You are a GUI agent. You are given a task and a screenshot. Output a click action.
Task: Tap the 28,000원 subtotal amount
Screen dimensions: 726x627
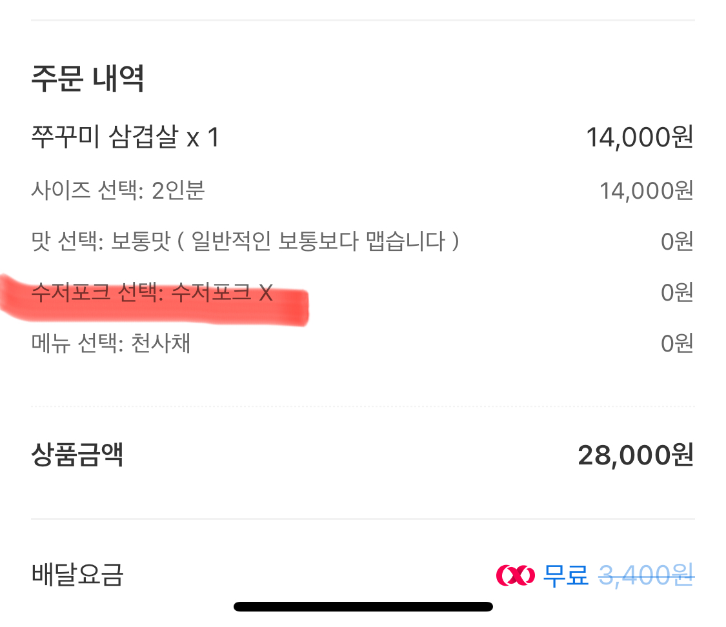point(635,455)
